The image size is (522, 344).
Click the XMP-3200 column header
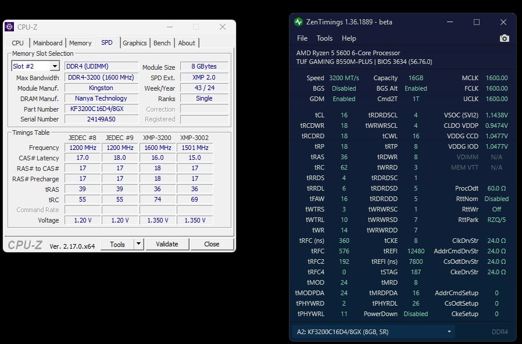pyautogui.click(x=157, y=138)
